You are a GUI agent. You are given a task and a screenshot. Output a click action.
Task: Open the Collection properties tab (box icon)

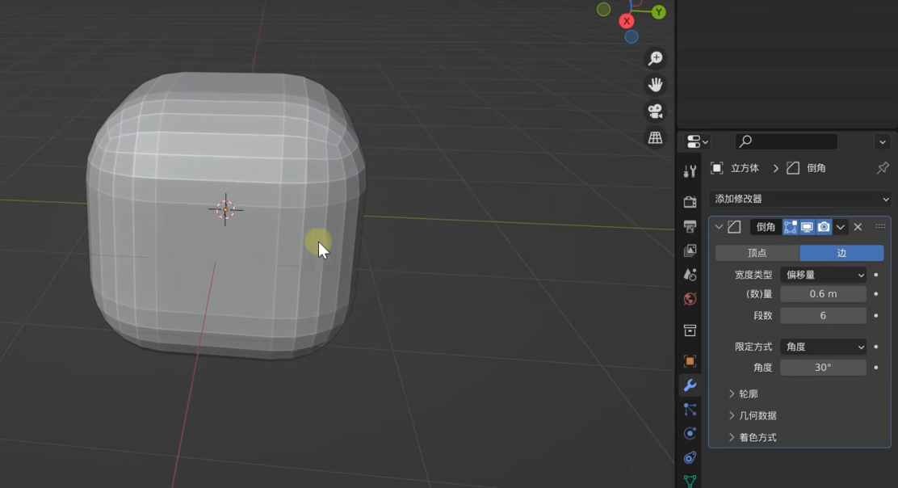point(690,330)
